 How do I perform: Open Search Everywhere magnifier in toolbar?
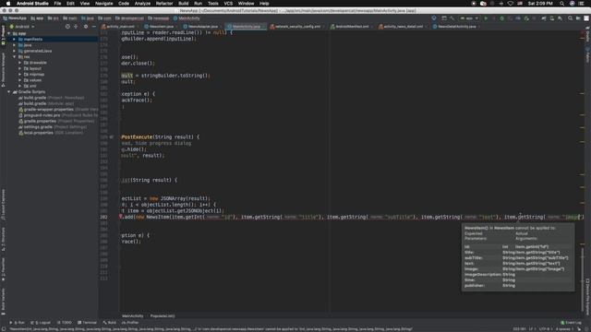(571, 18)
